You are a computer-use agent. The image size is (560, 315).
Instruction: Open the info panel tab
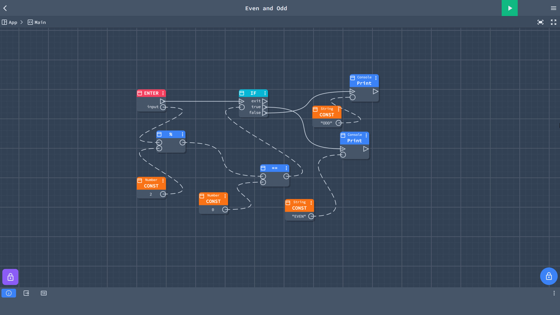(x=9, y=293)
